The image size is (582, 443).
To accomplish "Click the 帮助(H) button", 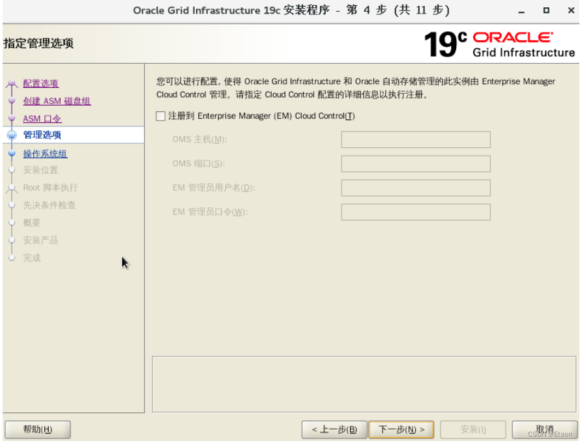I will 38,429.
